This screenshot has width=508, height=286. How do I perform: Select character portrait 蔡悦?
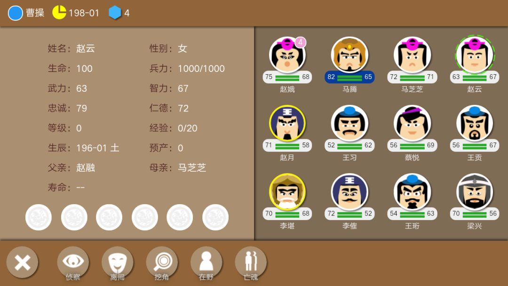(x=412, y=123)
